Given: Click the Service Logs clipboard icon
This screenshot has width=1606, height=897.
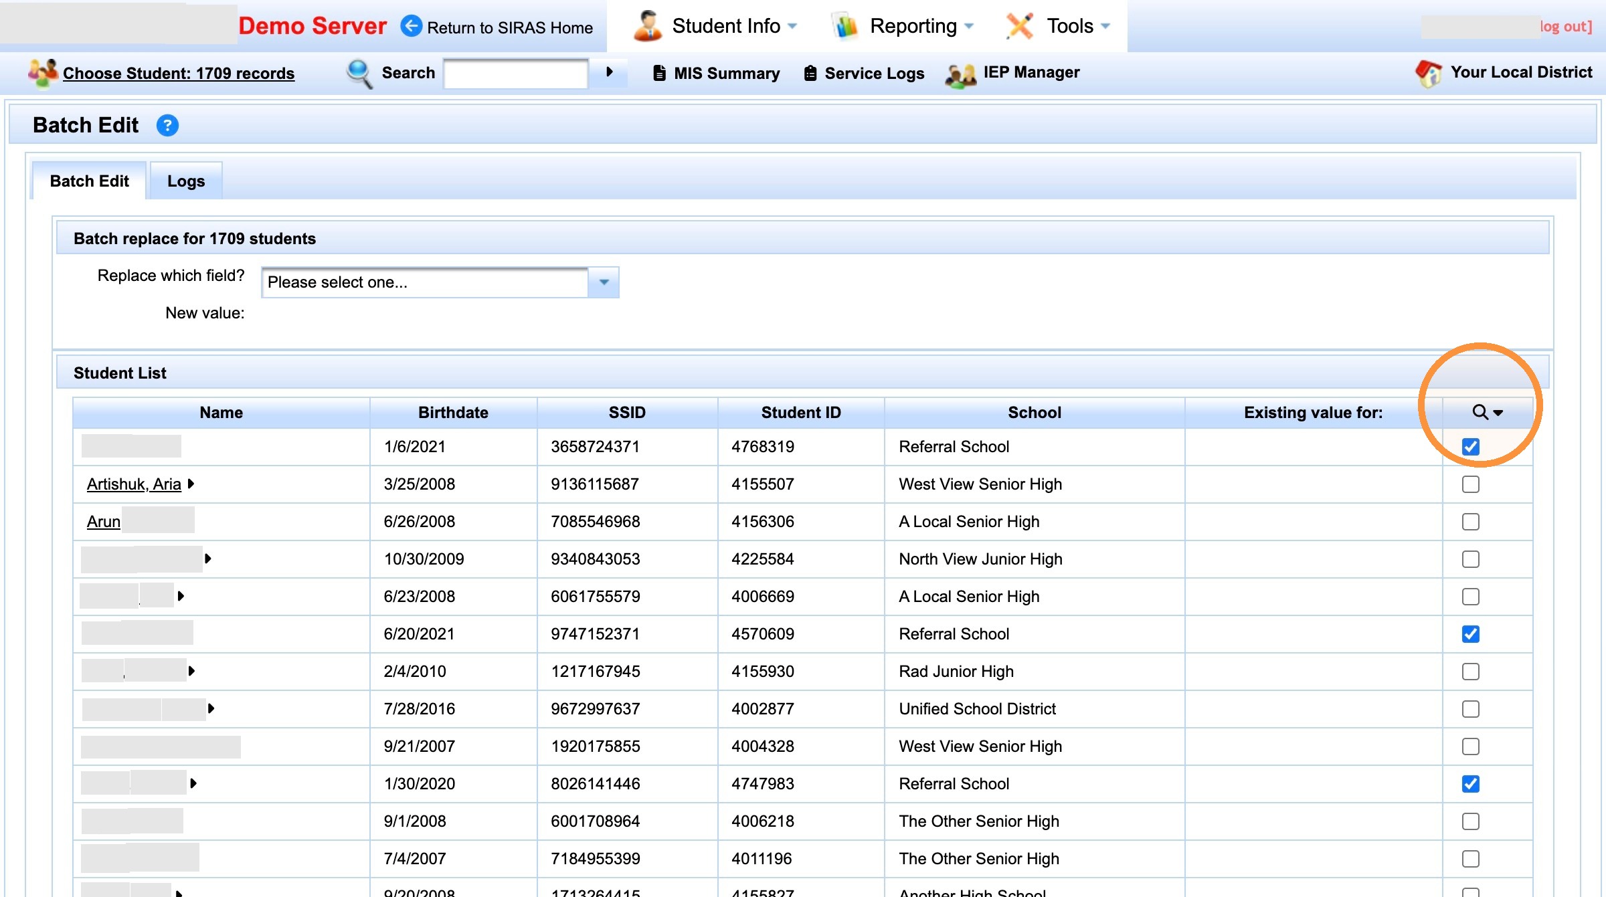Looking at the screenshot, I should (x=810, y=73).
